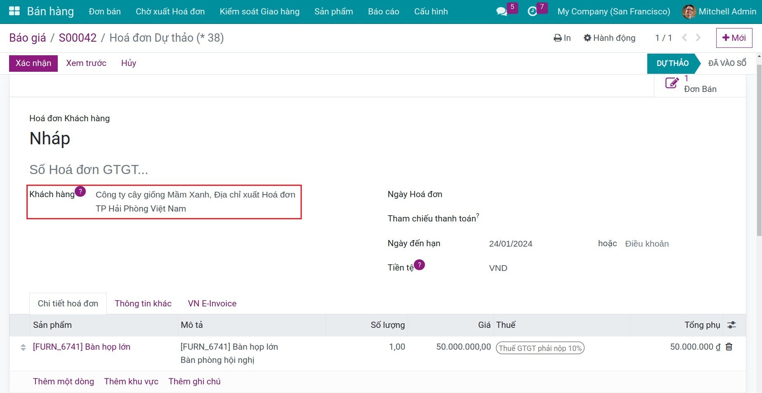Switch to the Thông tin khác tab
The image size is (762, 393).
(143, 304)
